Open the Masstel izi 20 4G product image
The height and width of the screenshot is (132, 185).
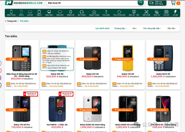[x=22, y=58]
